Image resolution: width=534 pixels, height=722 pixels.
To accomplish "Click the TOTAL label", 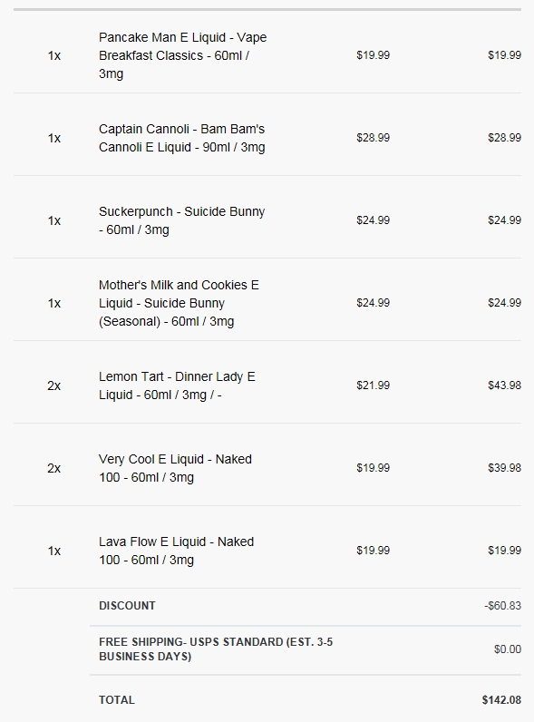I will 117,700.
